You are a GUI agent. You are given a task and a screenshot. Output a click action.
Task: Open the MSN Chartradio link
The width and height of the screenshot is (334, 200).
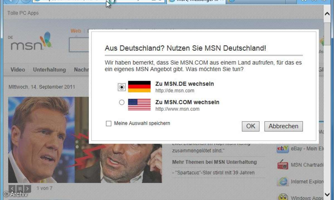point(307,165)
